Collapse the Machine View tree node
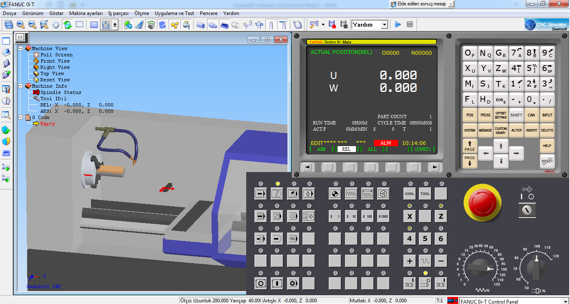Image resolution: width=570 pixels, height=304 pixels. click(20, 48)
